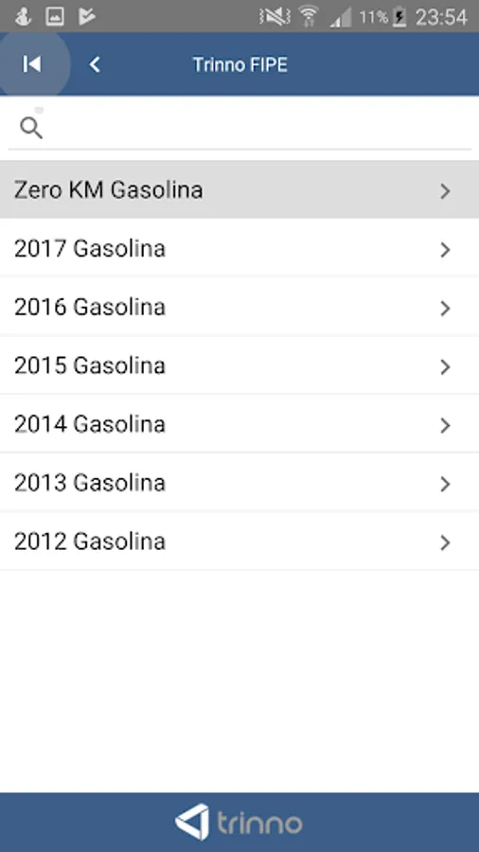Open the battery indicator in status bar
The height and width of the screenshot is (852, 479).
click(399, 17)
